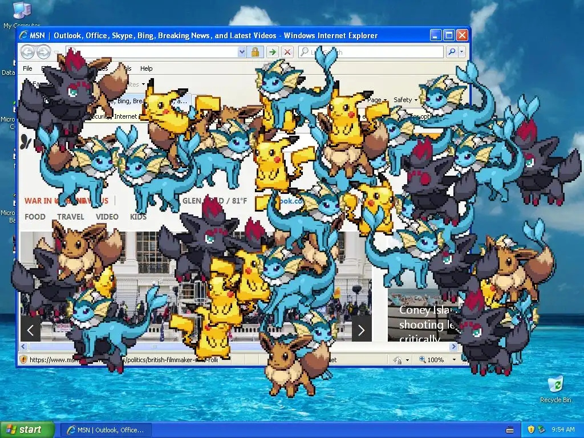The height and width of the screenshot is (438, 584).
Task: Click the MSN butterfly logo
Action: 26,141
